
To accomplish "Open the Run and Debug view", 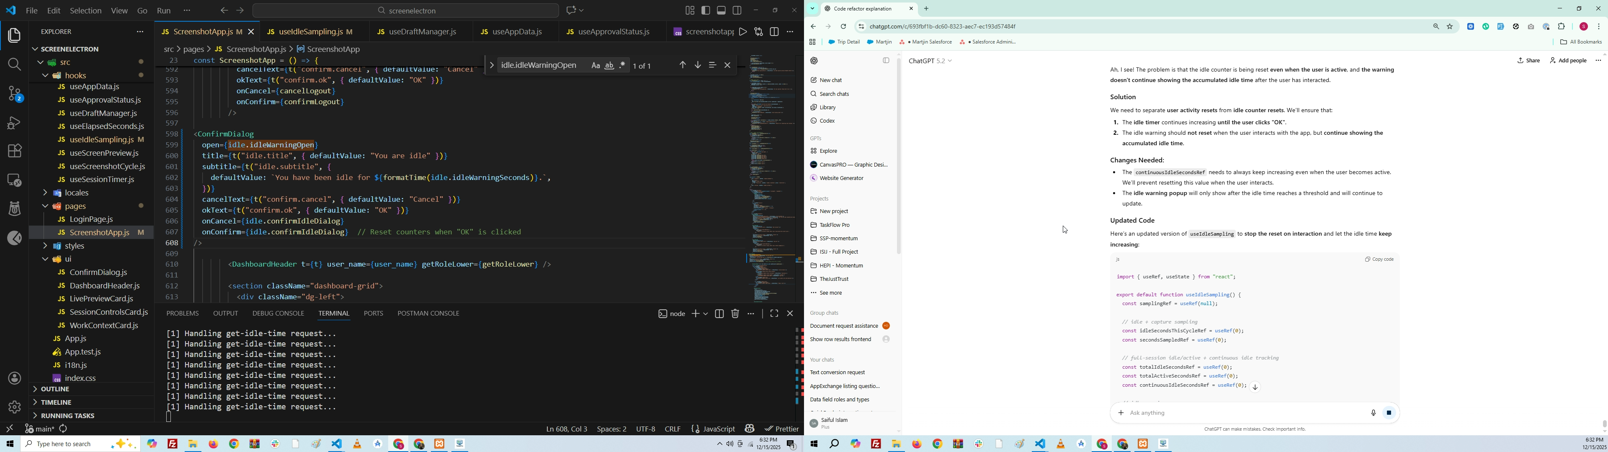I will [14, 123].
